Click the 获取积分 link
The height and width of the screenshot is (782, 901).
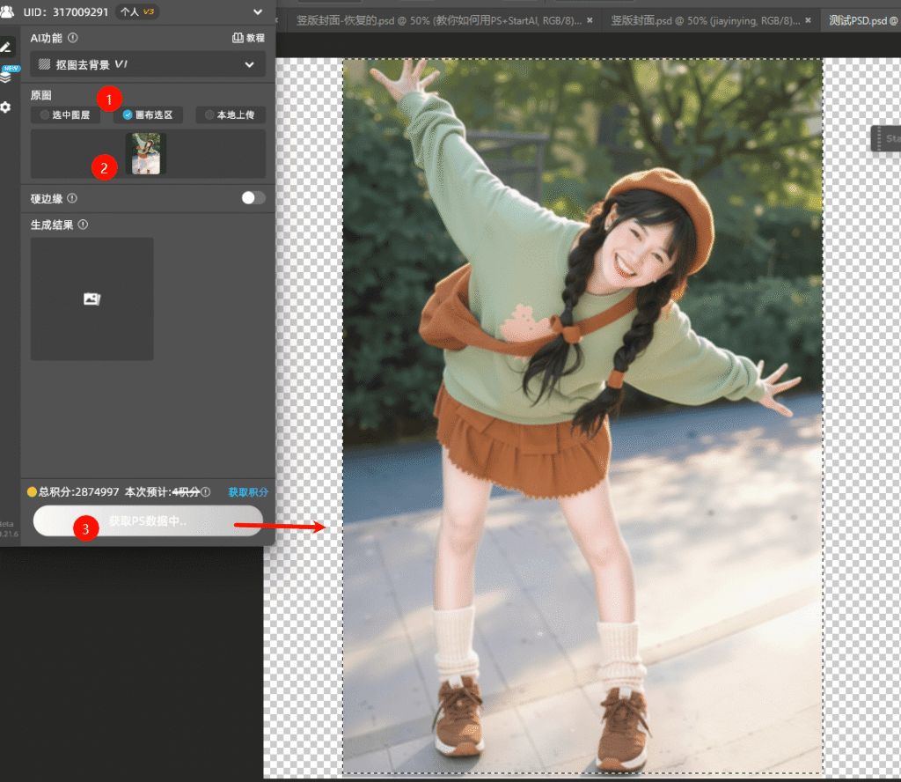point(248,492)
